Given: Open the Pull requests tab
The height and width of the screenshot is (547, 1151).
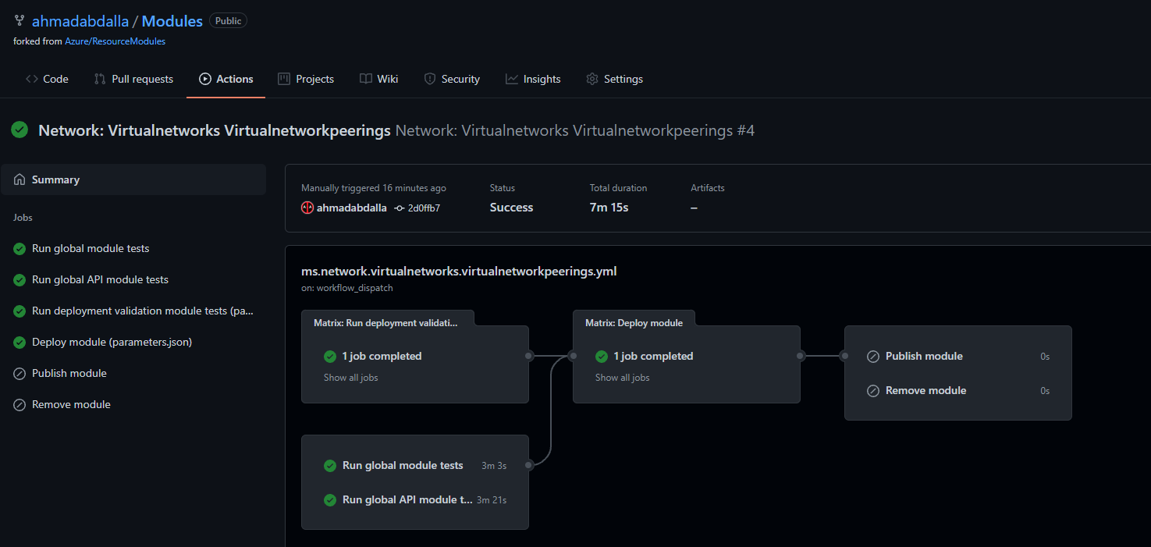Looking at the screenshot, I should [x=133, y=79].
